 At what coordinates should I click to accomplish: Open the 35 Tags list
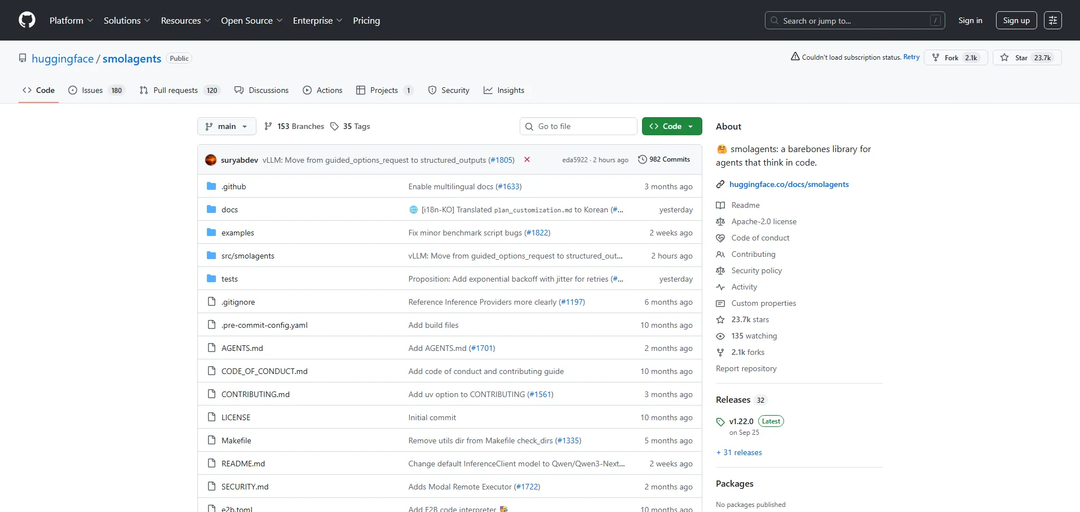350,126
